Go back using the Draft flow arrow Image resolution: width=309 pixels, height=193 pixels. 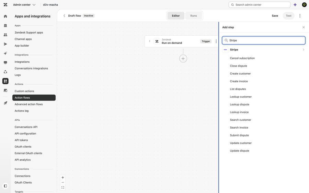pyautogui.click(x=64, y=16)
